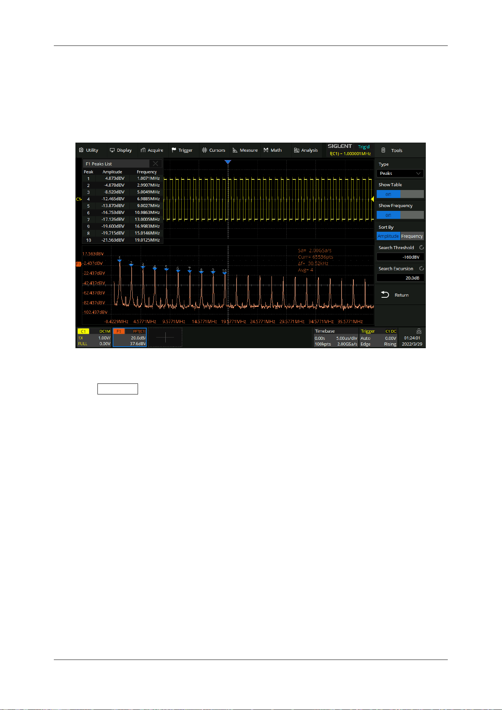The image size is (502, 710).
Task: Click the network status icon
Action: tap(419, 331)
